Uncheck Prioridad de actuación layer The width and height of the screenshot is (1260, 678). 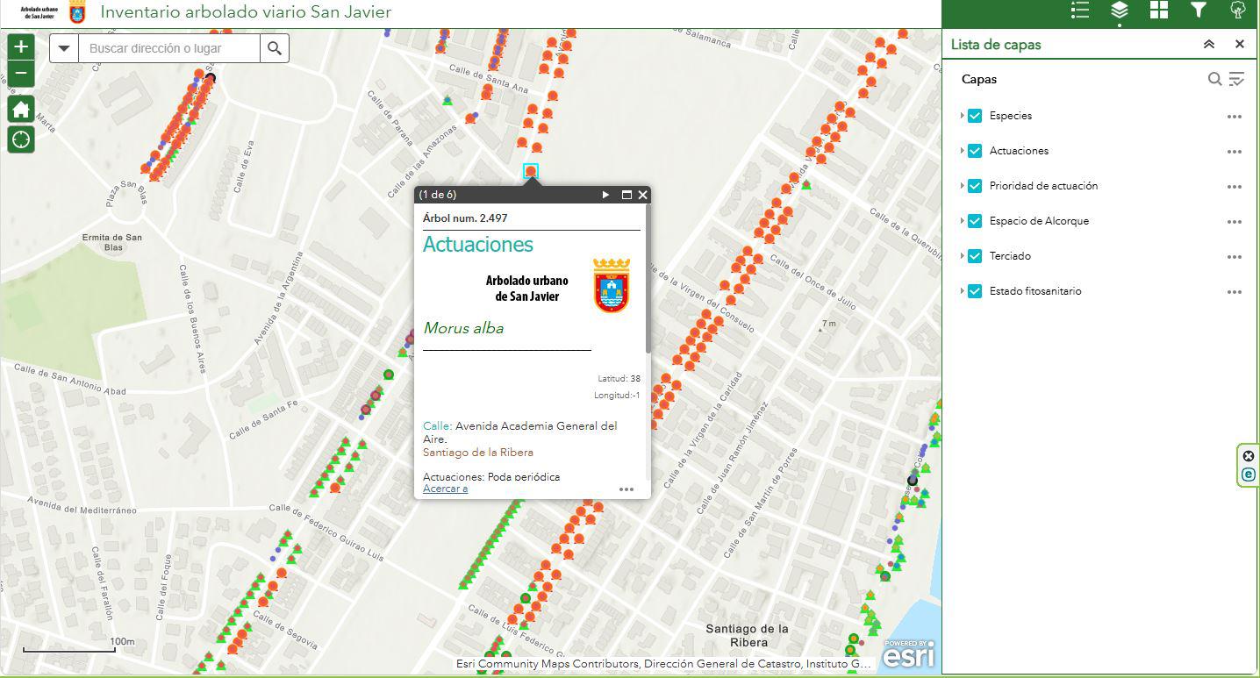coord(974,186)
